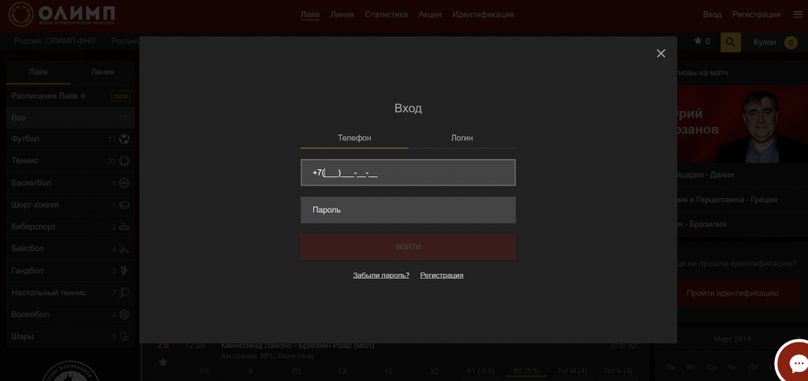This screenshot has height=381, width=808.
Task: Click the Баскетбол ball icon
Action: pyautogui.click(x=124, y=183)
